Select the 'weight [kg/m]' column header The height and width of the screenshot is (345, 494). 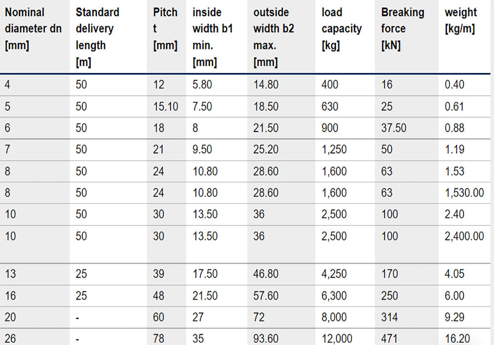460,20
